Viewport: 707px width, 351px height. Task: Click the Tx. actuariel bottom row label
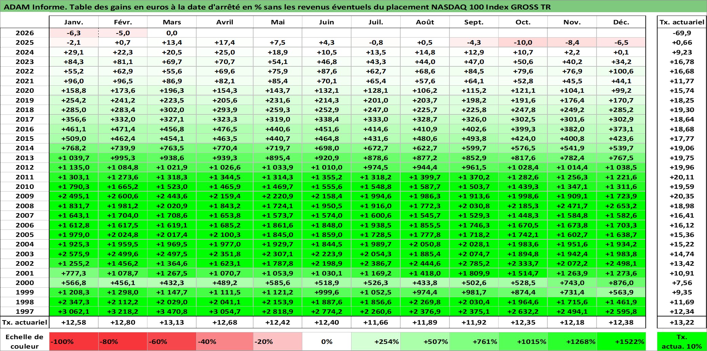click(x=25, y=322)
